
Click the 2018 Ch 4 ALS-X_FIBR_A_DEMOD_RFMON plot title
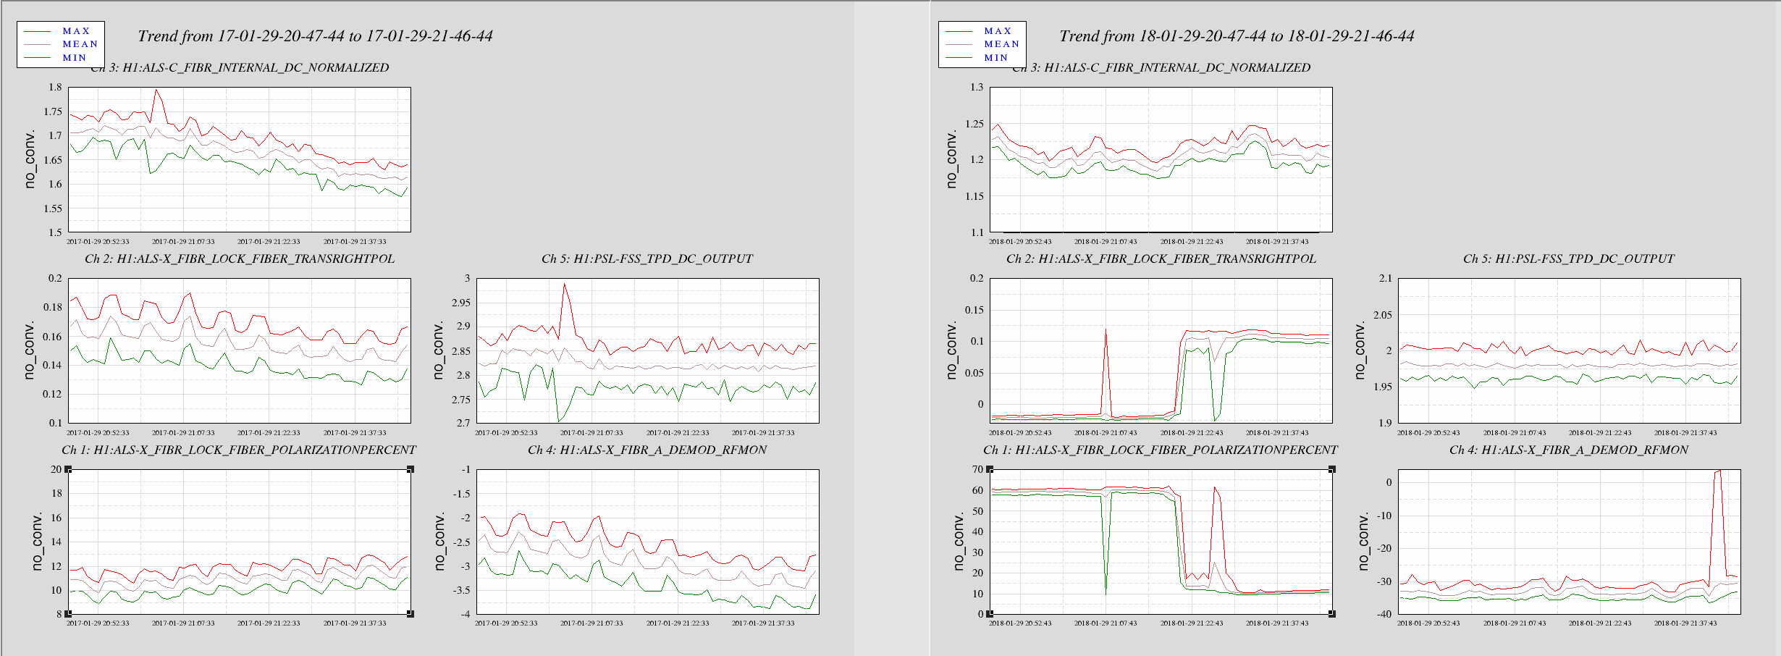(x=1568, y=450)
